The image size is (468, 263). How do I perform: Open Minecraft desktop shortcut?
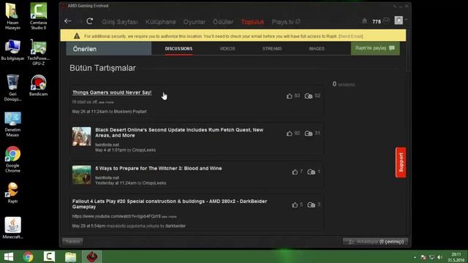(12, 228)
